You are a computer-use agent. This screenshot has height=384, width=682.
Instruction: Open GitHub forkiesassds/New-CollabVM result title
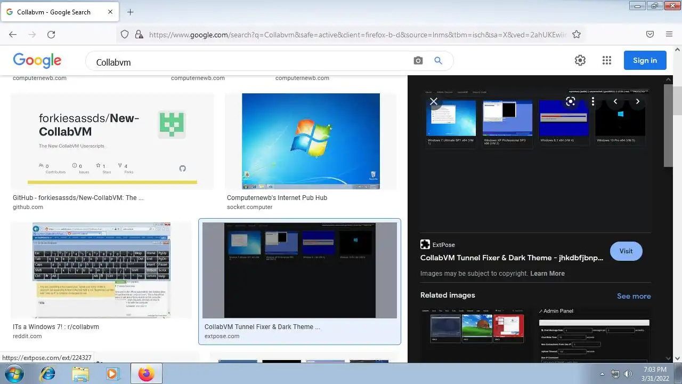pyautogui.click(x=78, y=198)
